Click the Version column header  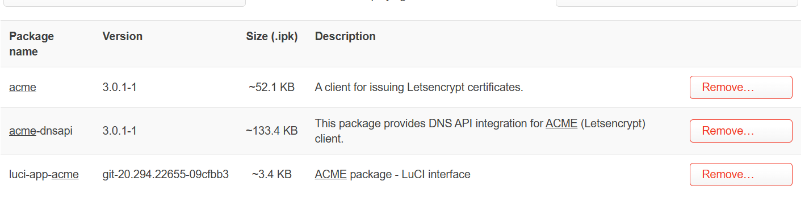(x=123, y=36)
